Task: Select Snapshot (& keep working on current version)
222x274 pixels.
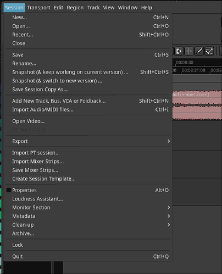Action: (88, 72)
